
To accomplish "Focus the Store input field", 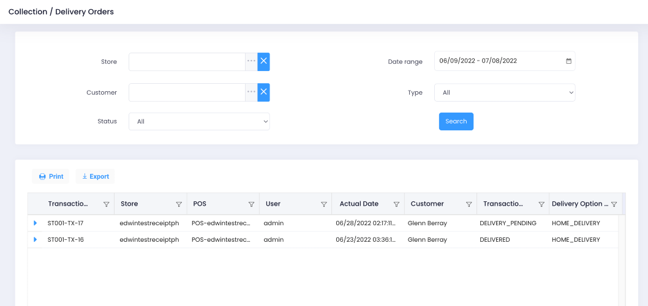I will (187, 62).
